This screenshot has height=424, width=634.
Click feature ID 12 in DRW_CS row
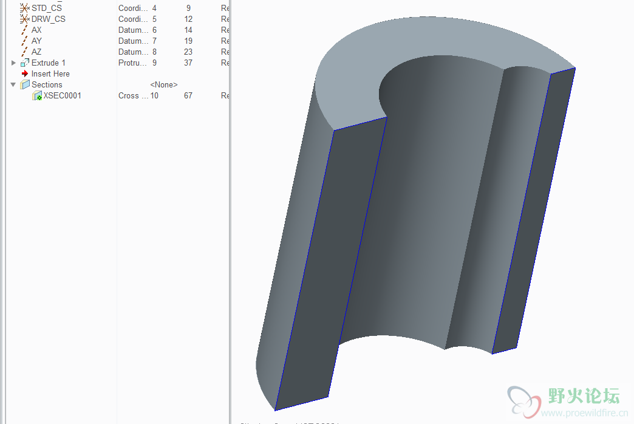(188, 19)
